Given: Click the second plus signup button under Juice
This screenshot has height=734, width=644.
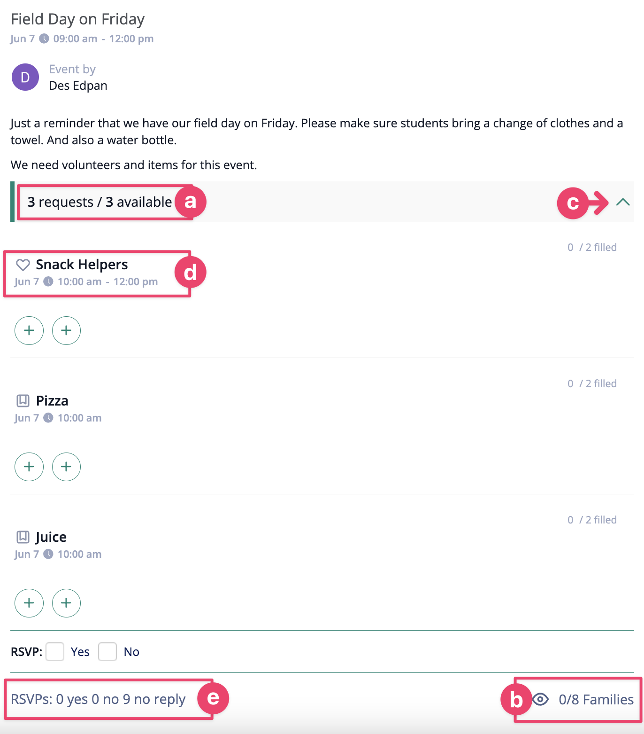Looking at the screenshot, I should tap(66, 603).
